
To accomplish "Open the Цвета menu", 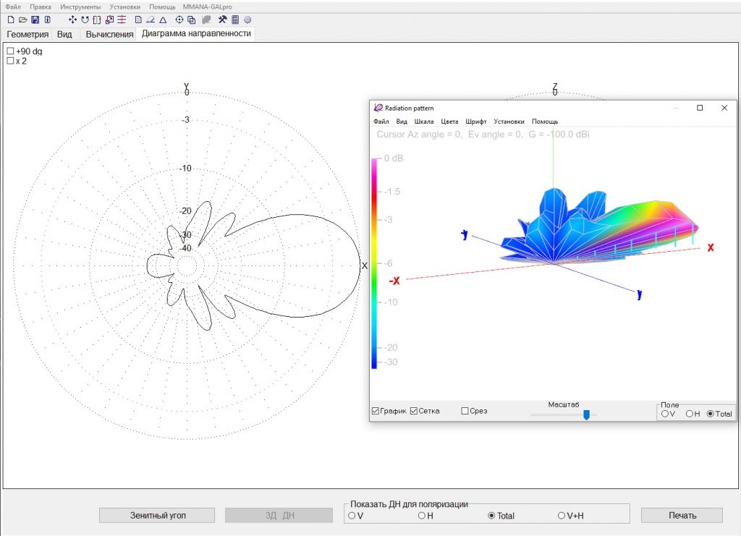I will 449,122.
